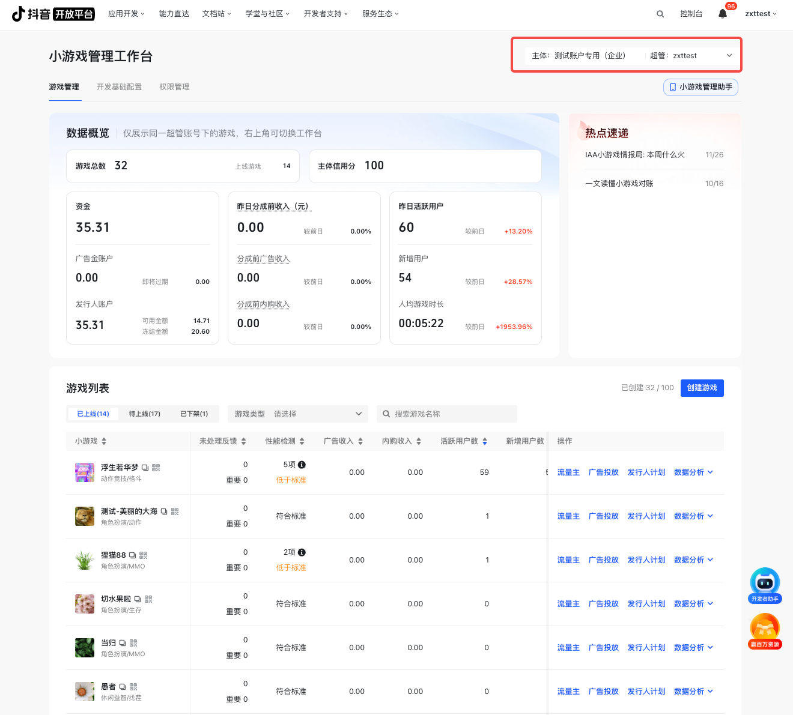
Task: Click the copy icon next to 浮生若华梦
Action: pos(145,468)
